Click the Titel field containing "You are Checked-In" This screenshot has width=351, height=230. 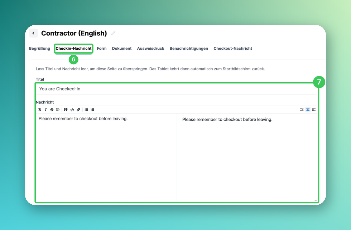[x=177, y=89]
